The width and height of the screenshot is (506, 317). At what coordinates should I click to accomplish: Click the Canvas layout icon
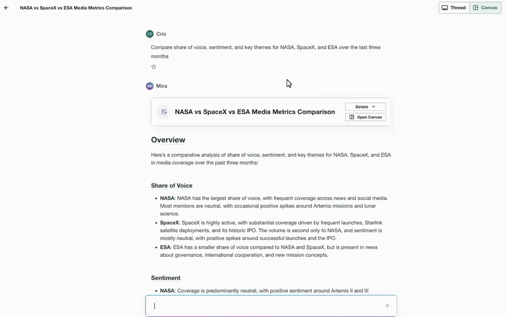point(476,8)
